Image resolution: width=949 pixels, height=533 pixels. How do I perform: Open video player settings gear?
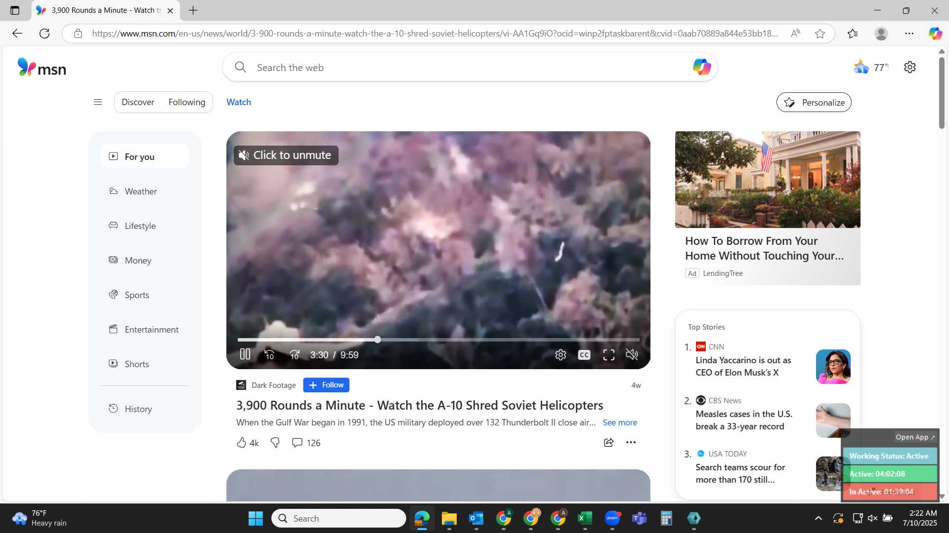coord(561,354)
